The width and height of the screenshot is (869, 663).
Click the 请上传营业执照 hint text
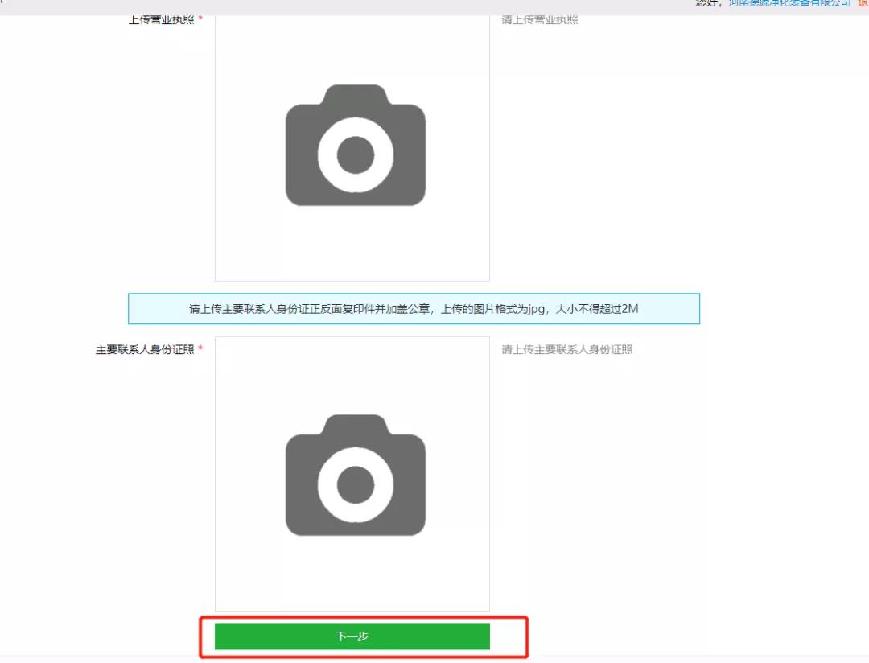pos(540,19)
